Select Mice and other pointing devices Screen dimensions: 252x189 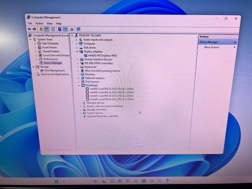click(102, 71)
